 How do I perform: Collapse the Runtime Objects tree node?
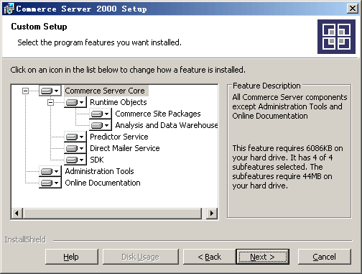[x=50, y=102]
